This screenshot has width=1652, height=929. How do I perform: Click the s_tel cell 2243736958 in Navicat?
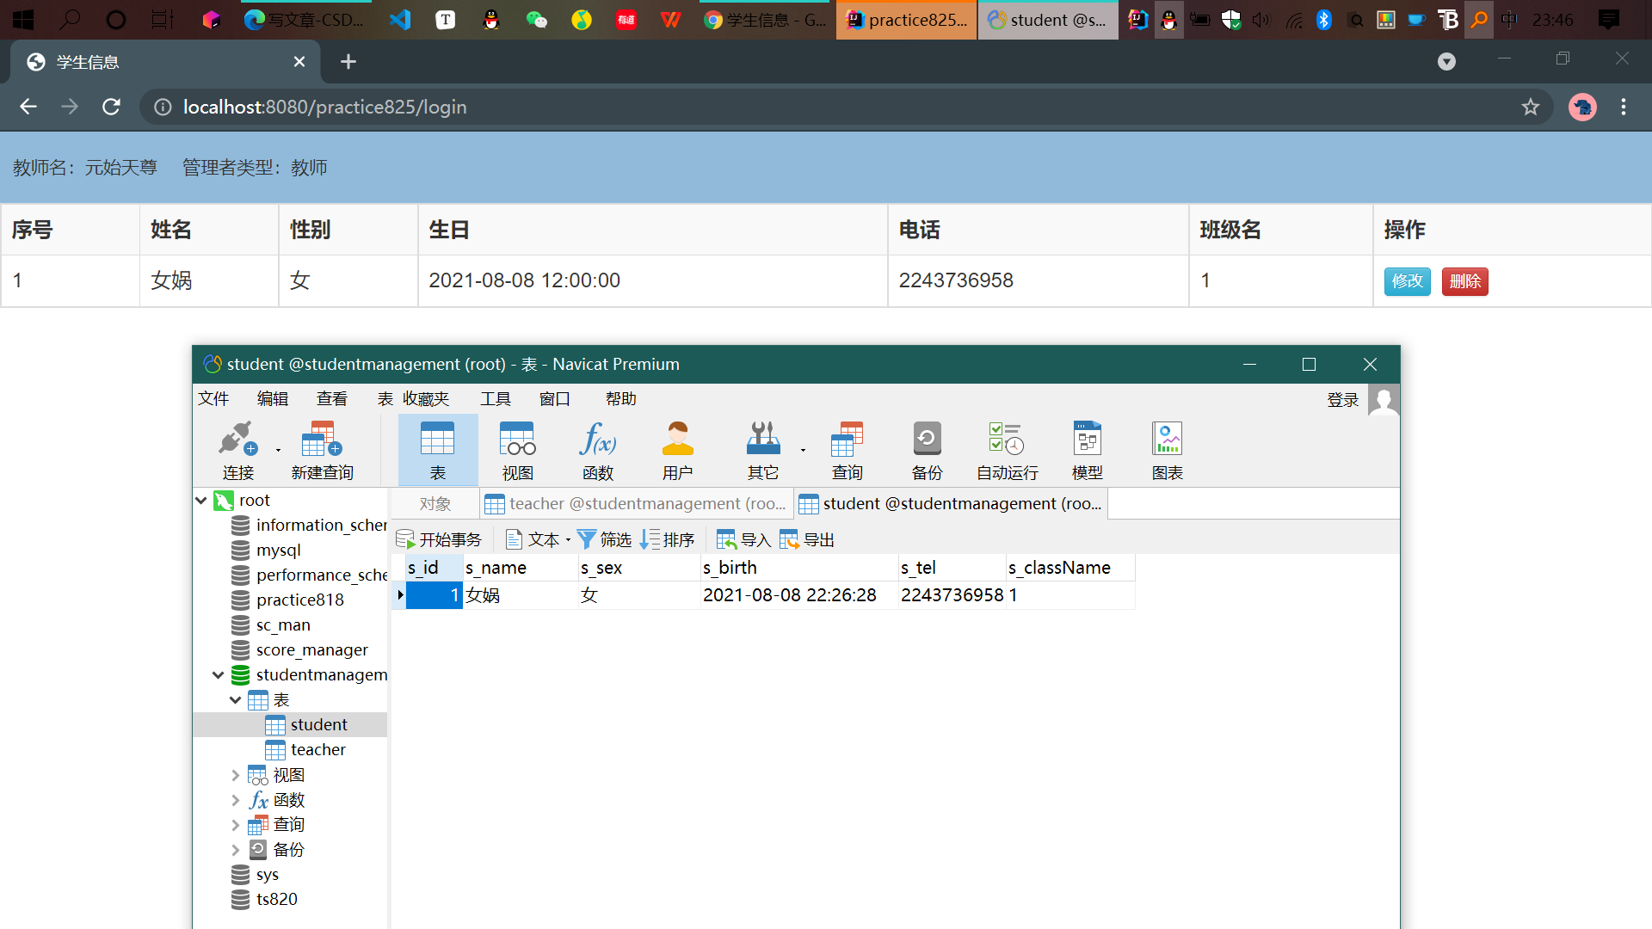pos(952,595)
